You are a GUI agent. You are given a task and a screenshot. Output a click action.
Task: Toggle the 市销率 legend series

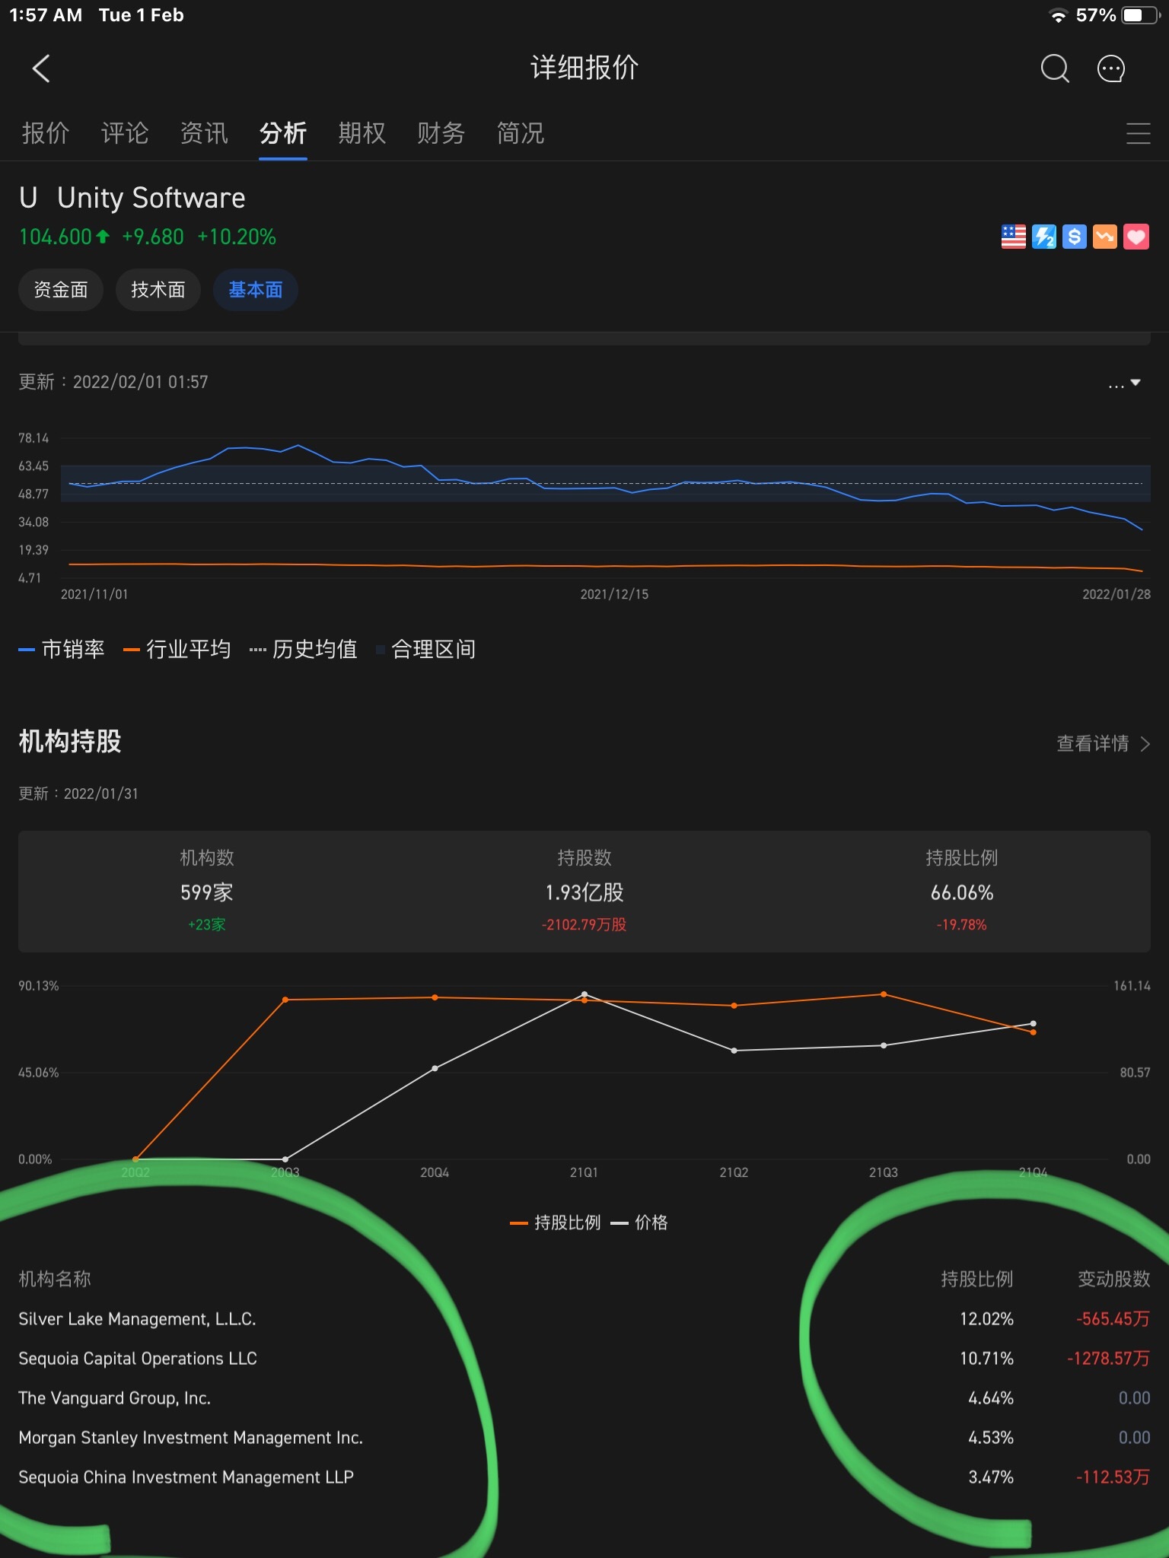coord(62,649)
